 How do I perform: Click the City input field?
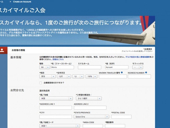click(56, 117)
